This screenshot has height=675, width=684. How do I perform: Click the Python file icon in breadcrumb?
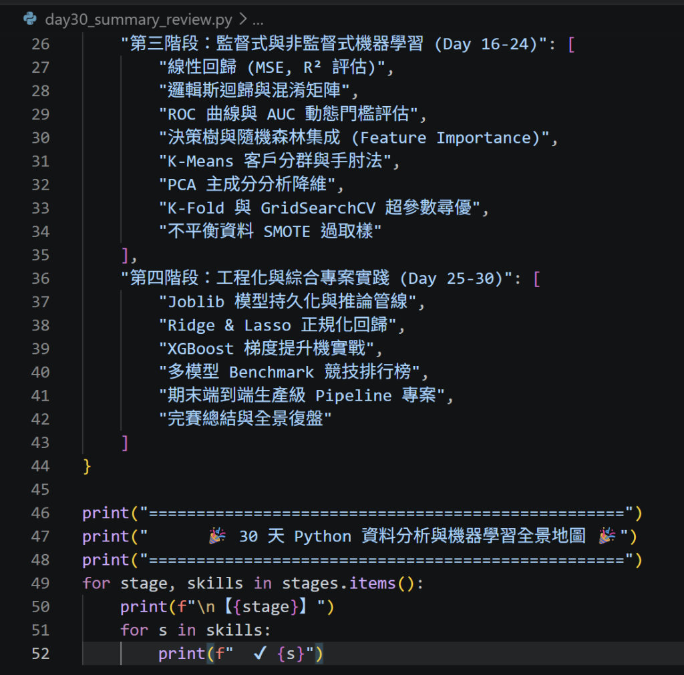(x=29, y=19)
